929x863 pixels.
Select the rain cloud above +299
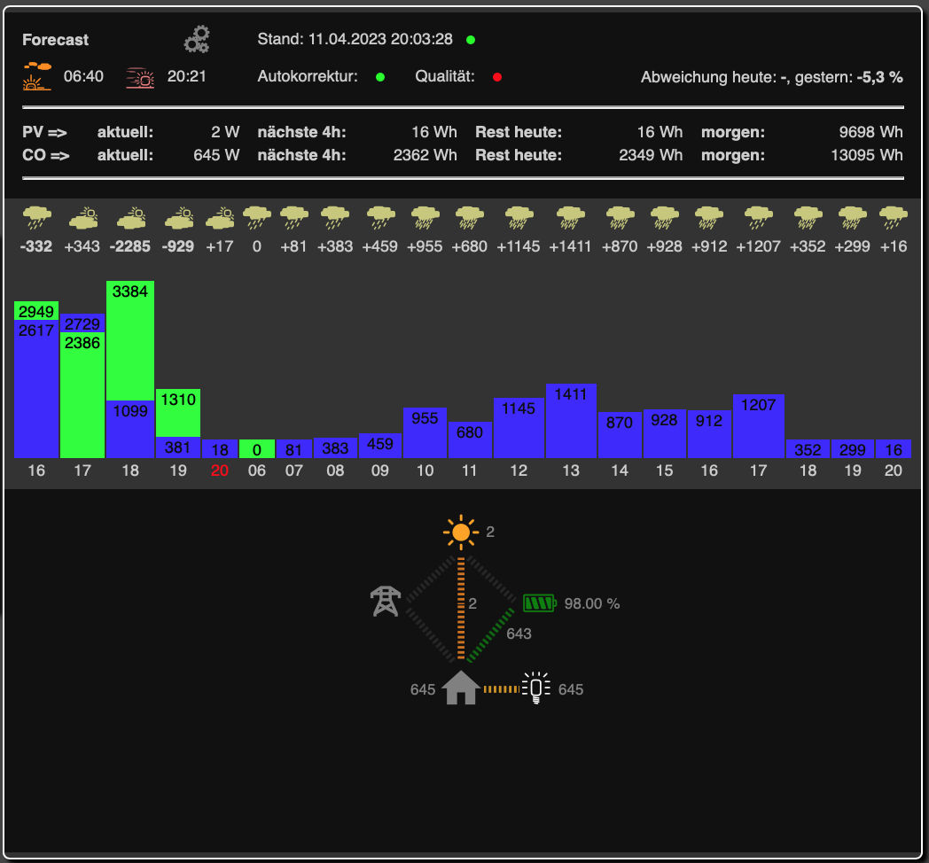point(853,218)
